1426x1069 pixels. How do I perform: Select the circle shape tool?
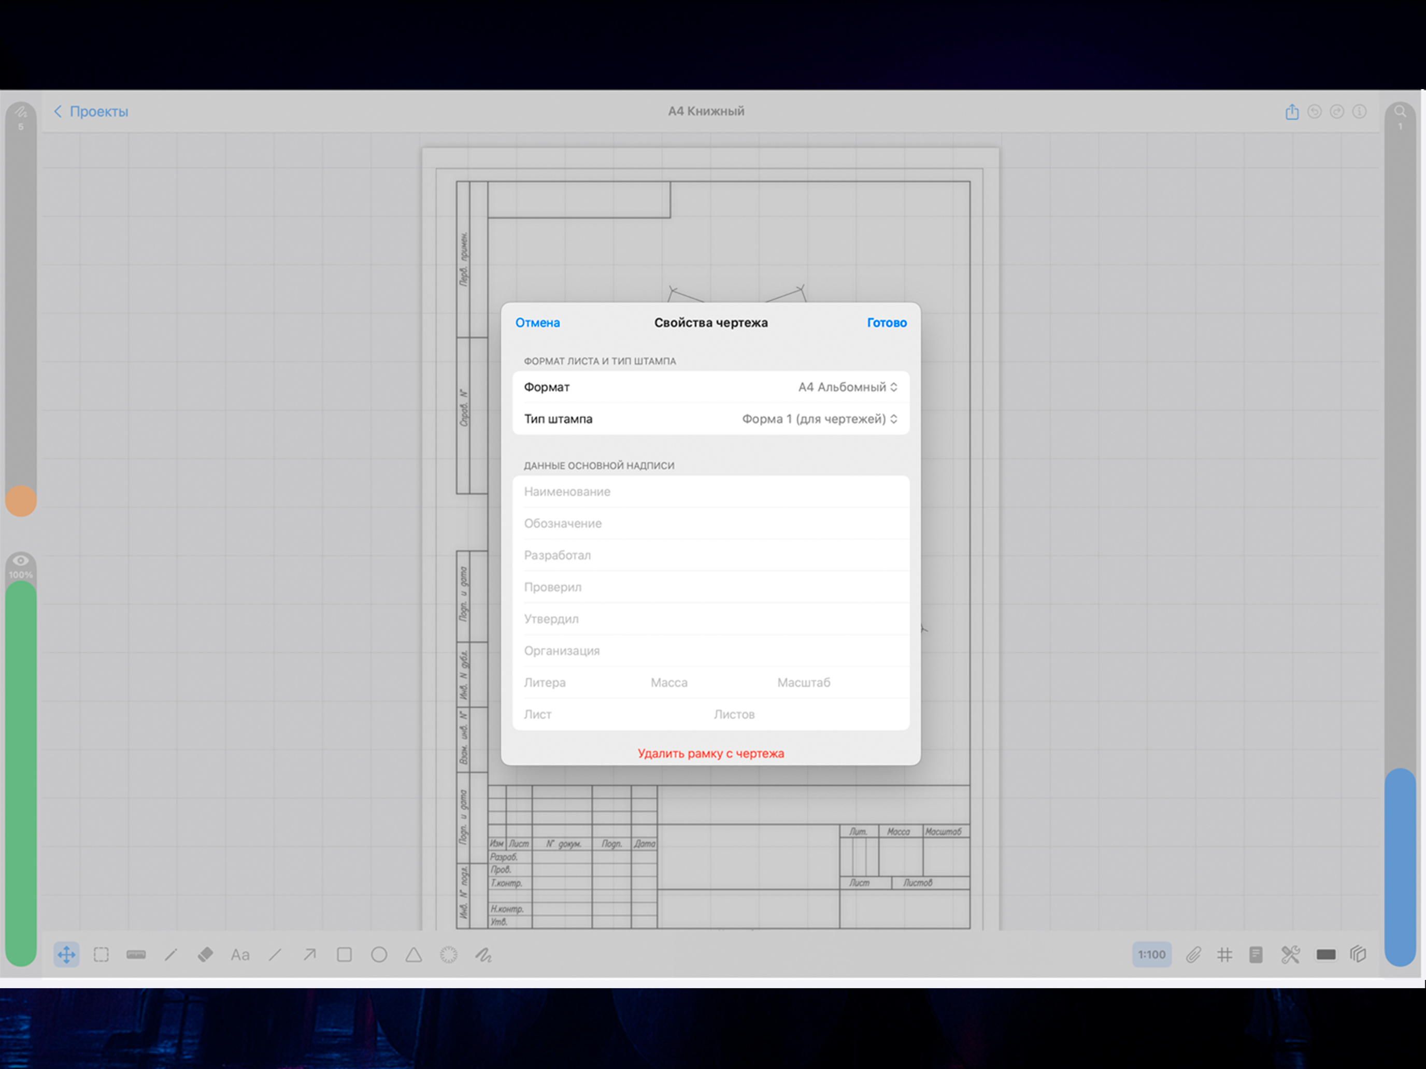click(379, 955)
